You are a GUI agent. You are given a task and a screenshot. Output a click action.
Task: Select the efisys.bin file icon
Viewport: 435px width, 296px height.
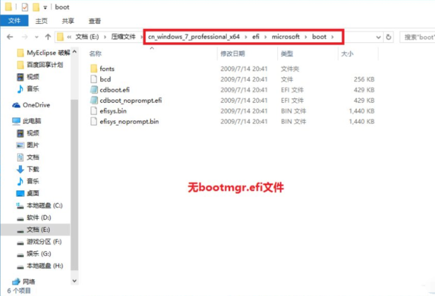pos(94,111)
